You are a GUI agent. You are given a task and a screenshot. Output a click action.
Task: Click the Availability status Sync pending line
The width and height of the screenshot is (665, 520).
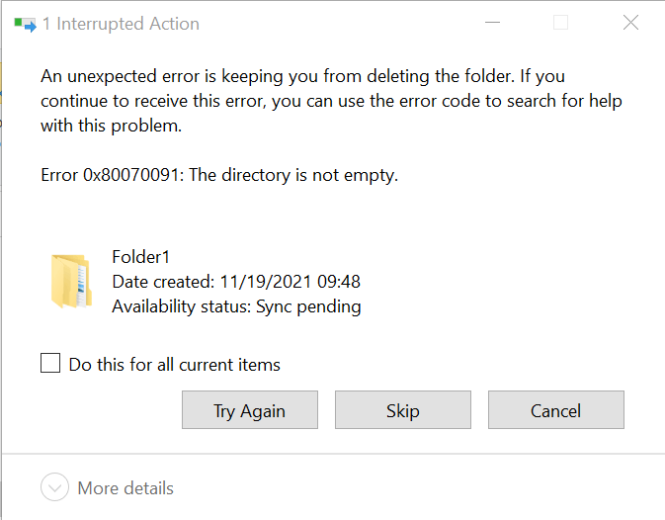pyautogui.click(x=236, y=306)
